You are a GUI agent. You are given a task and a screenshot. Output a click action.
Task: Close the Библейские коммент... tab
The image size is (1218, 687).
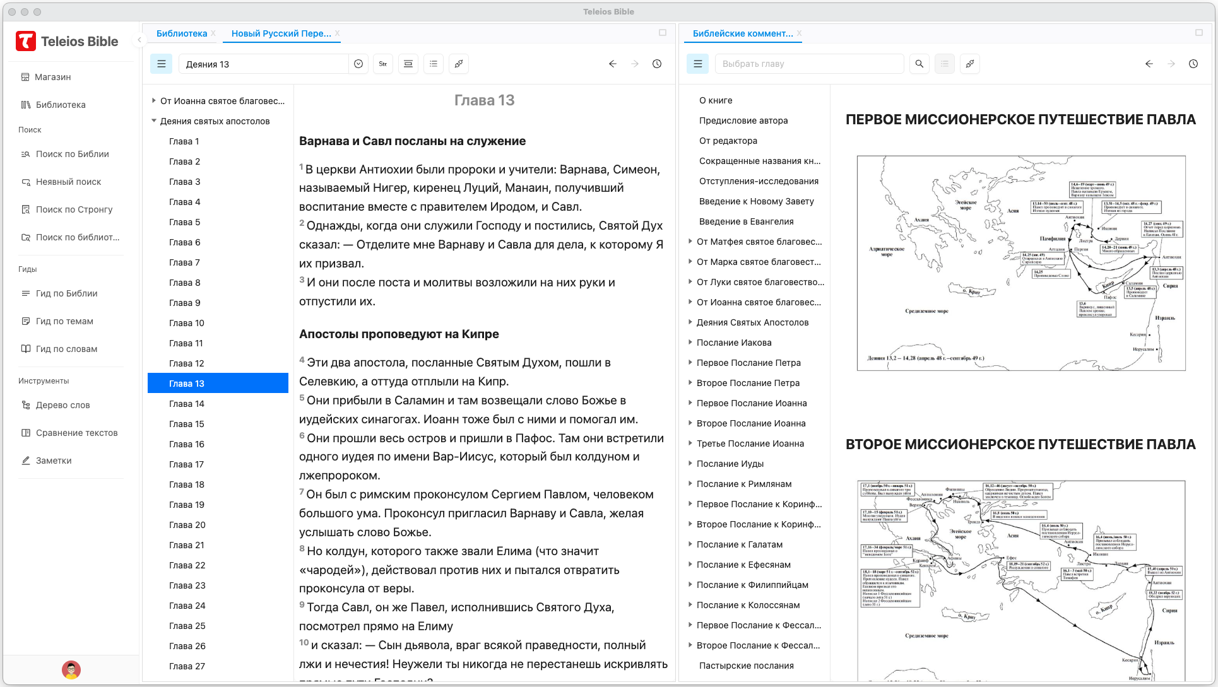point(799,33)
